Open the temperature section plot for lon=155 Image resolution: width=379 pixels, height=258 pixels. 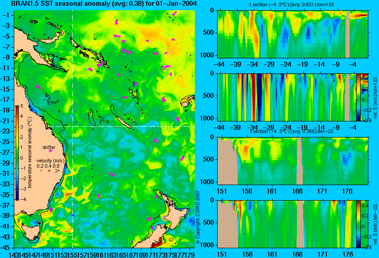pos(292,34)
